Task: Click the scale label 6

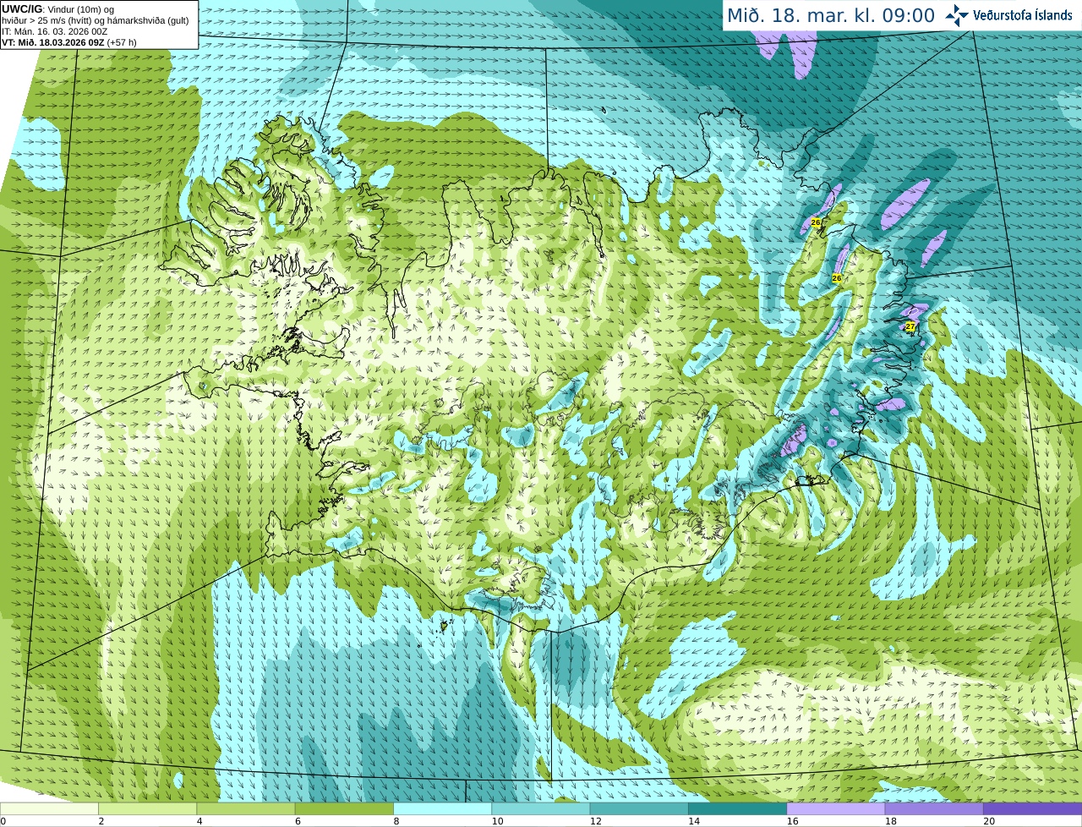Action: (298, 821)
